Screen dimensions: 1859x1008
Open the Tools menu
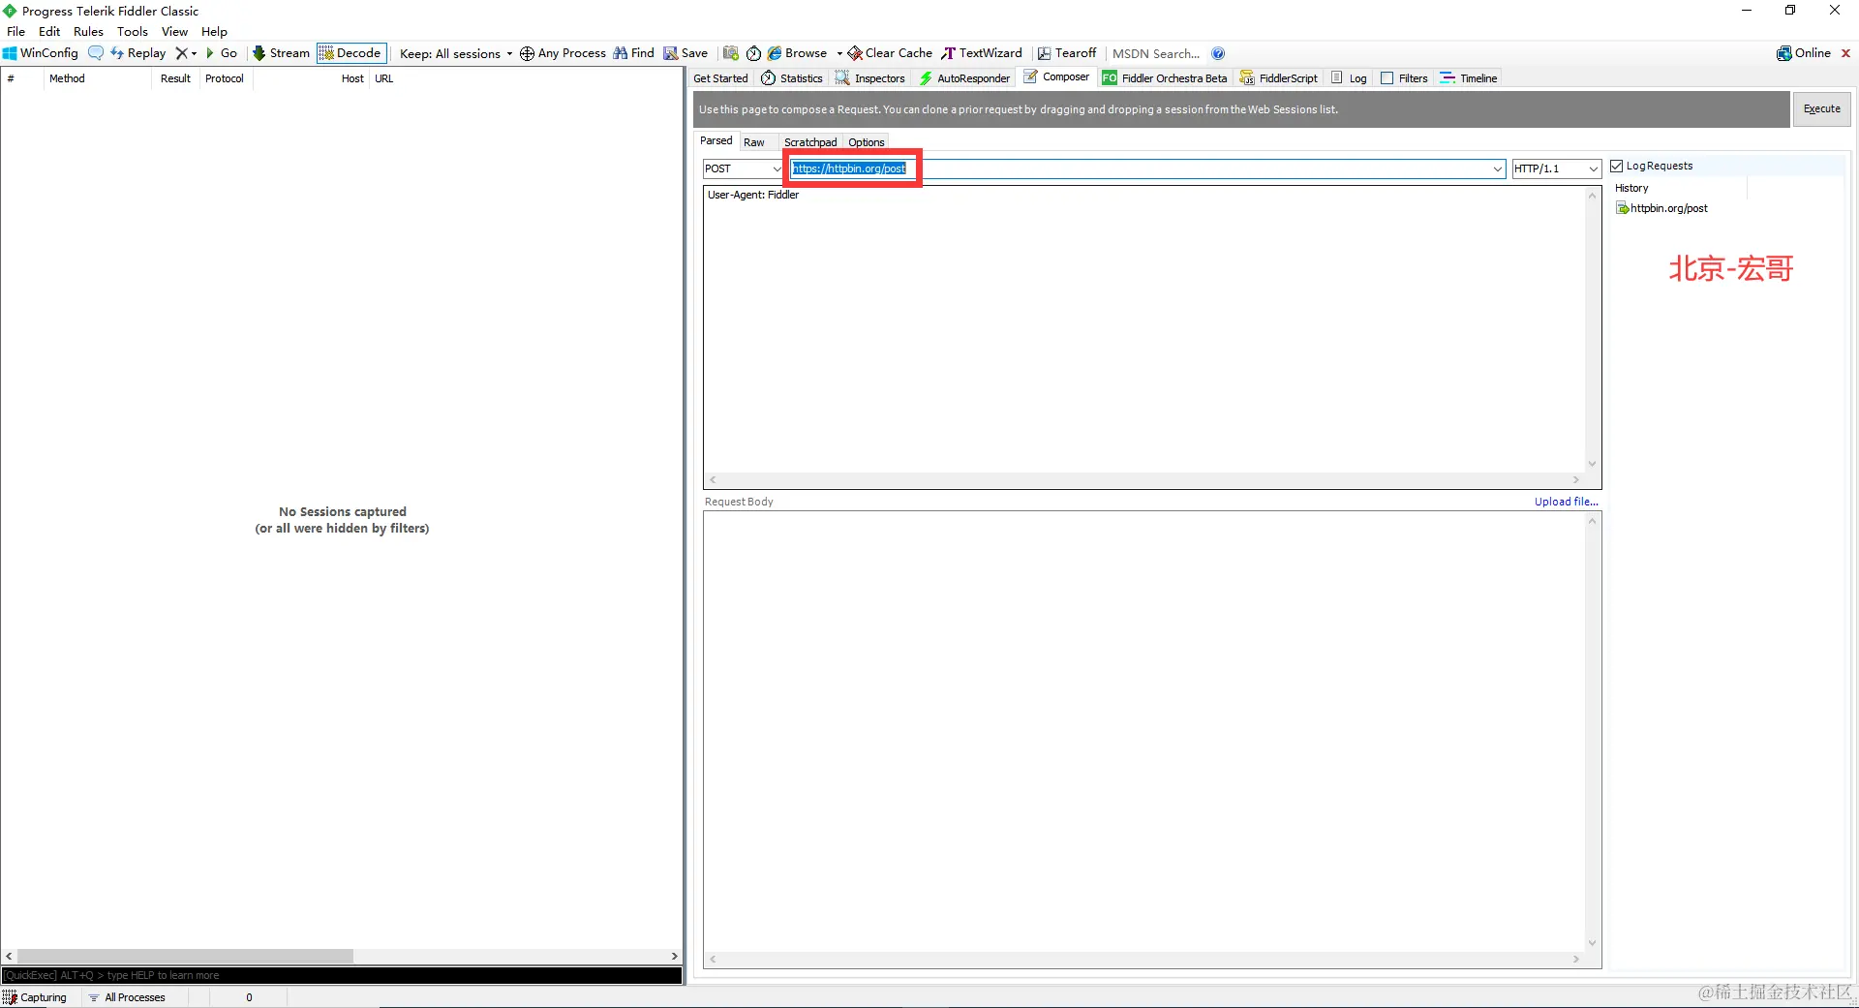click(x=133, y=31)
